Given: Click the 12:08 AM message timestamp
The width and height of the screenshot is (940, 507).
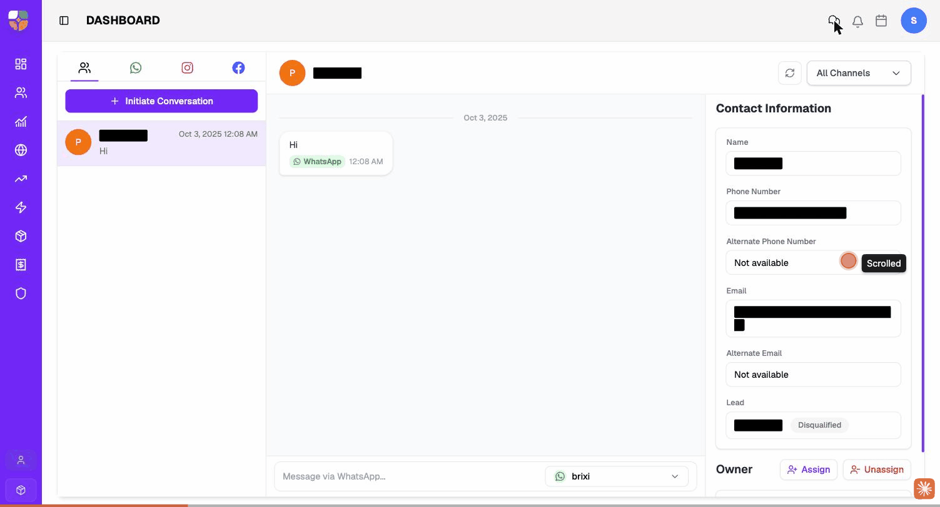Looking at the screenshot, I should click(x=366, y=162).
